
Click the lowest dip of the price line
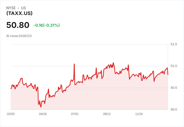[x=41, y=107]
